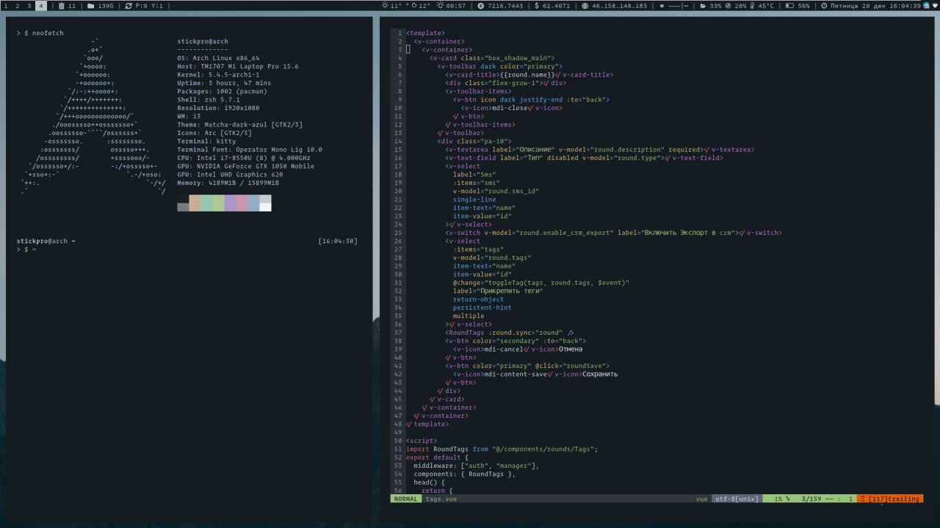The image size is (940, 528).
Task: Click the word Сохранить on line 42
Action: click(x=600, y=374)
